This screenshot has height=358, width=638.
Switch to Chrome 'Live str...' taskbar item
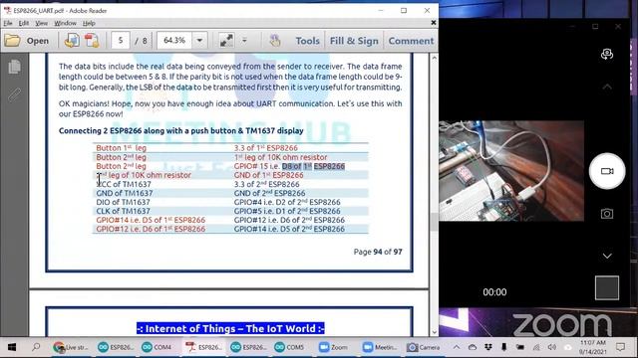click(71, 347)
